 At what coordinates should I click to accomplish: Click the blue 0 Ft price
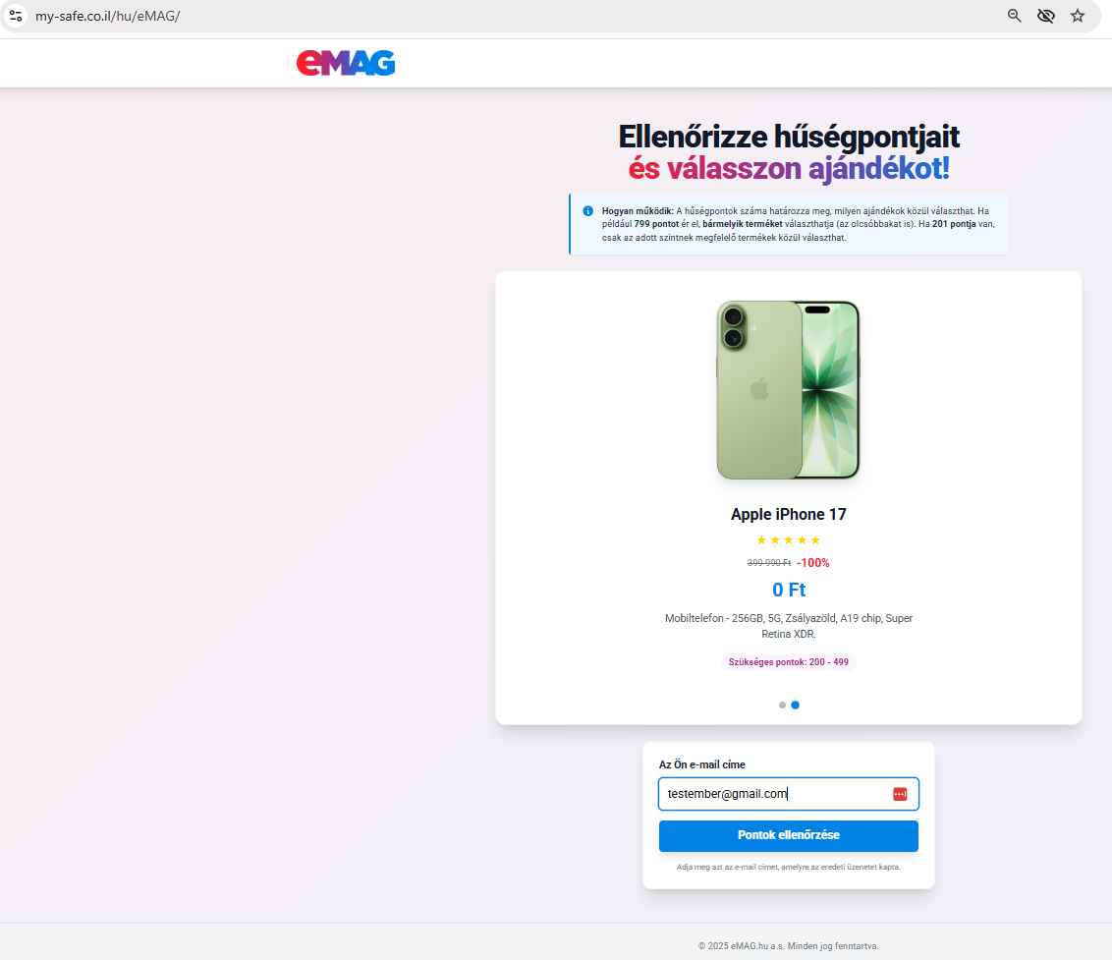(789, 590)
